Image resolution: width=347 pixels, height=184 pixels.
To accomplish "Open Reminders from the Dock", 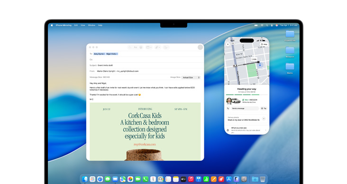I will click(168, 179).
